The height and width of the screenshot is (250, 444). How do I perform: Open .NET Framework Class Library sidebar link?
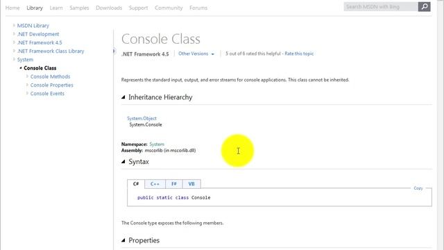click(51, 51)
